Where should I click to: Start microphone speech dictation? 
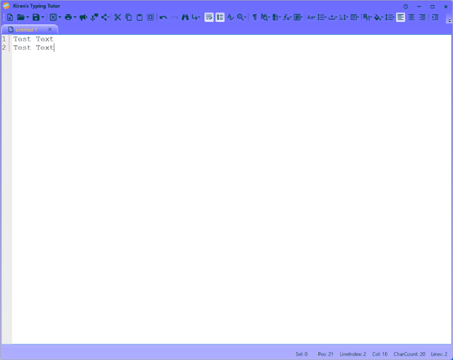pyautogui.click(x=94, y=17)
